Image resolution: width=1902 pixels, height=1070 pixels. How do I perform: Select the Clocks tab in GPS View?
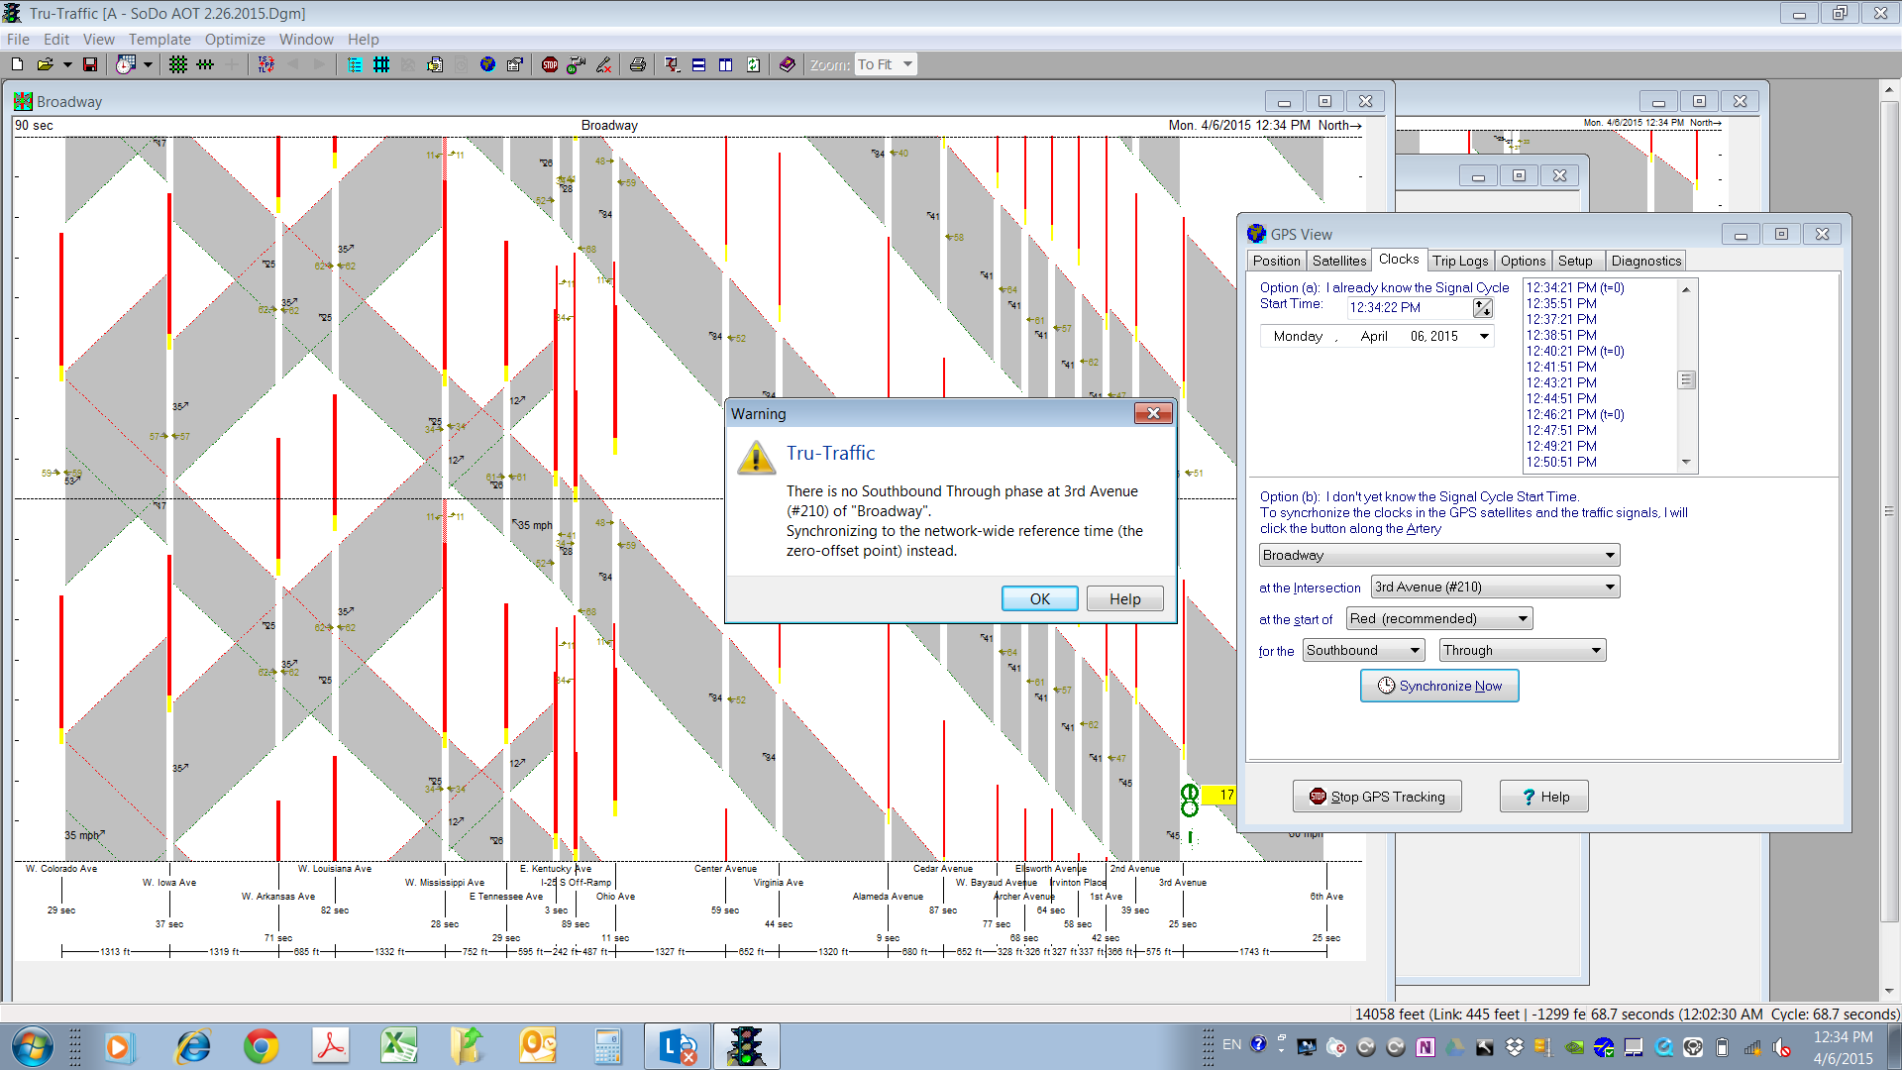pos(1397,260)
